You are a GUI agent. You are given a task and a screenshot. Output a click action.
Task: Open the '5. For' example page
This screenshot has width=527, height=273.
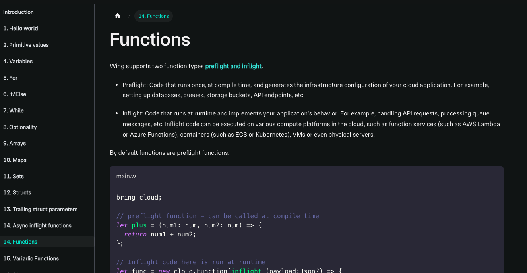(10, 78)
